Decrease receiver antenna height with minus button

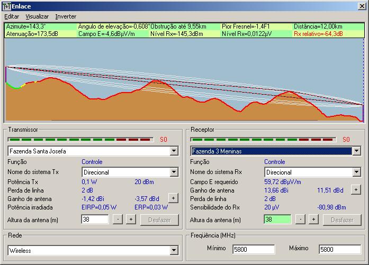click(x=300, y=219)
